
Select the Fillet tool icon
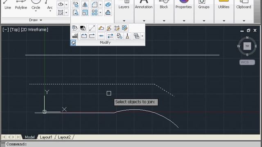[95, 4]
